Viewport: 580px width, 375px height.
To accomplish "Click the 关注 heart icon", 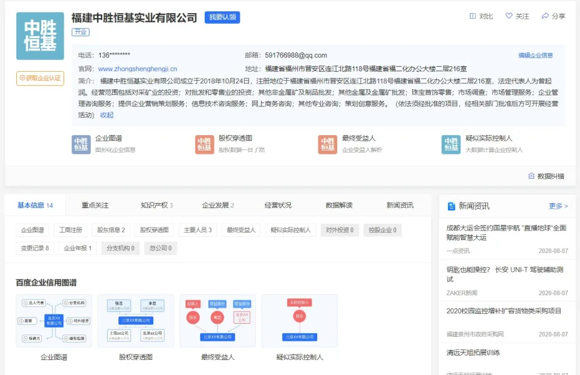I will [509, 16].
